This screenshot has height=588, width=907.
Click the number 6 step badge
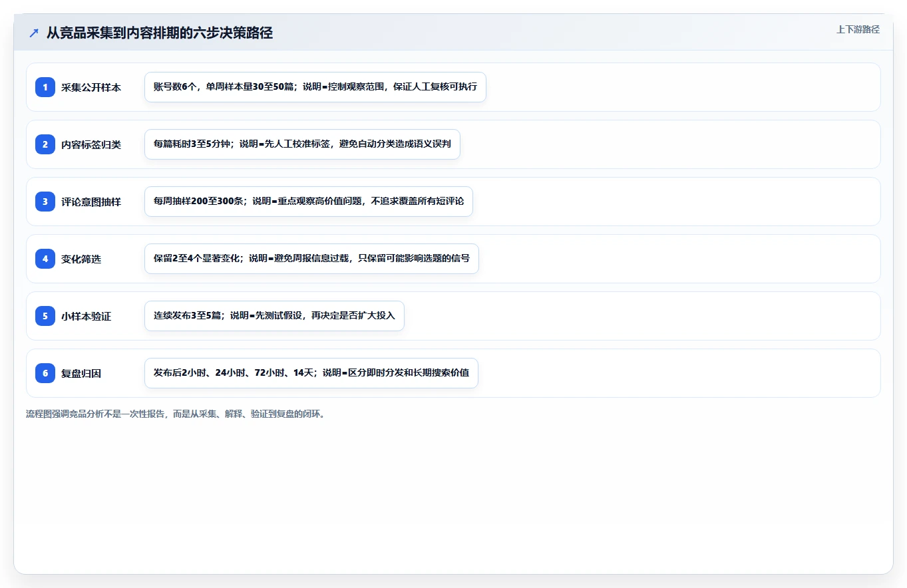tap(45, 373)
